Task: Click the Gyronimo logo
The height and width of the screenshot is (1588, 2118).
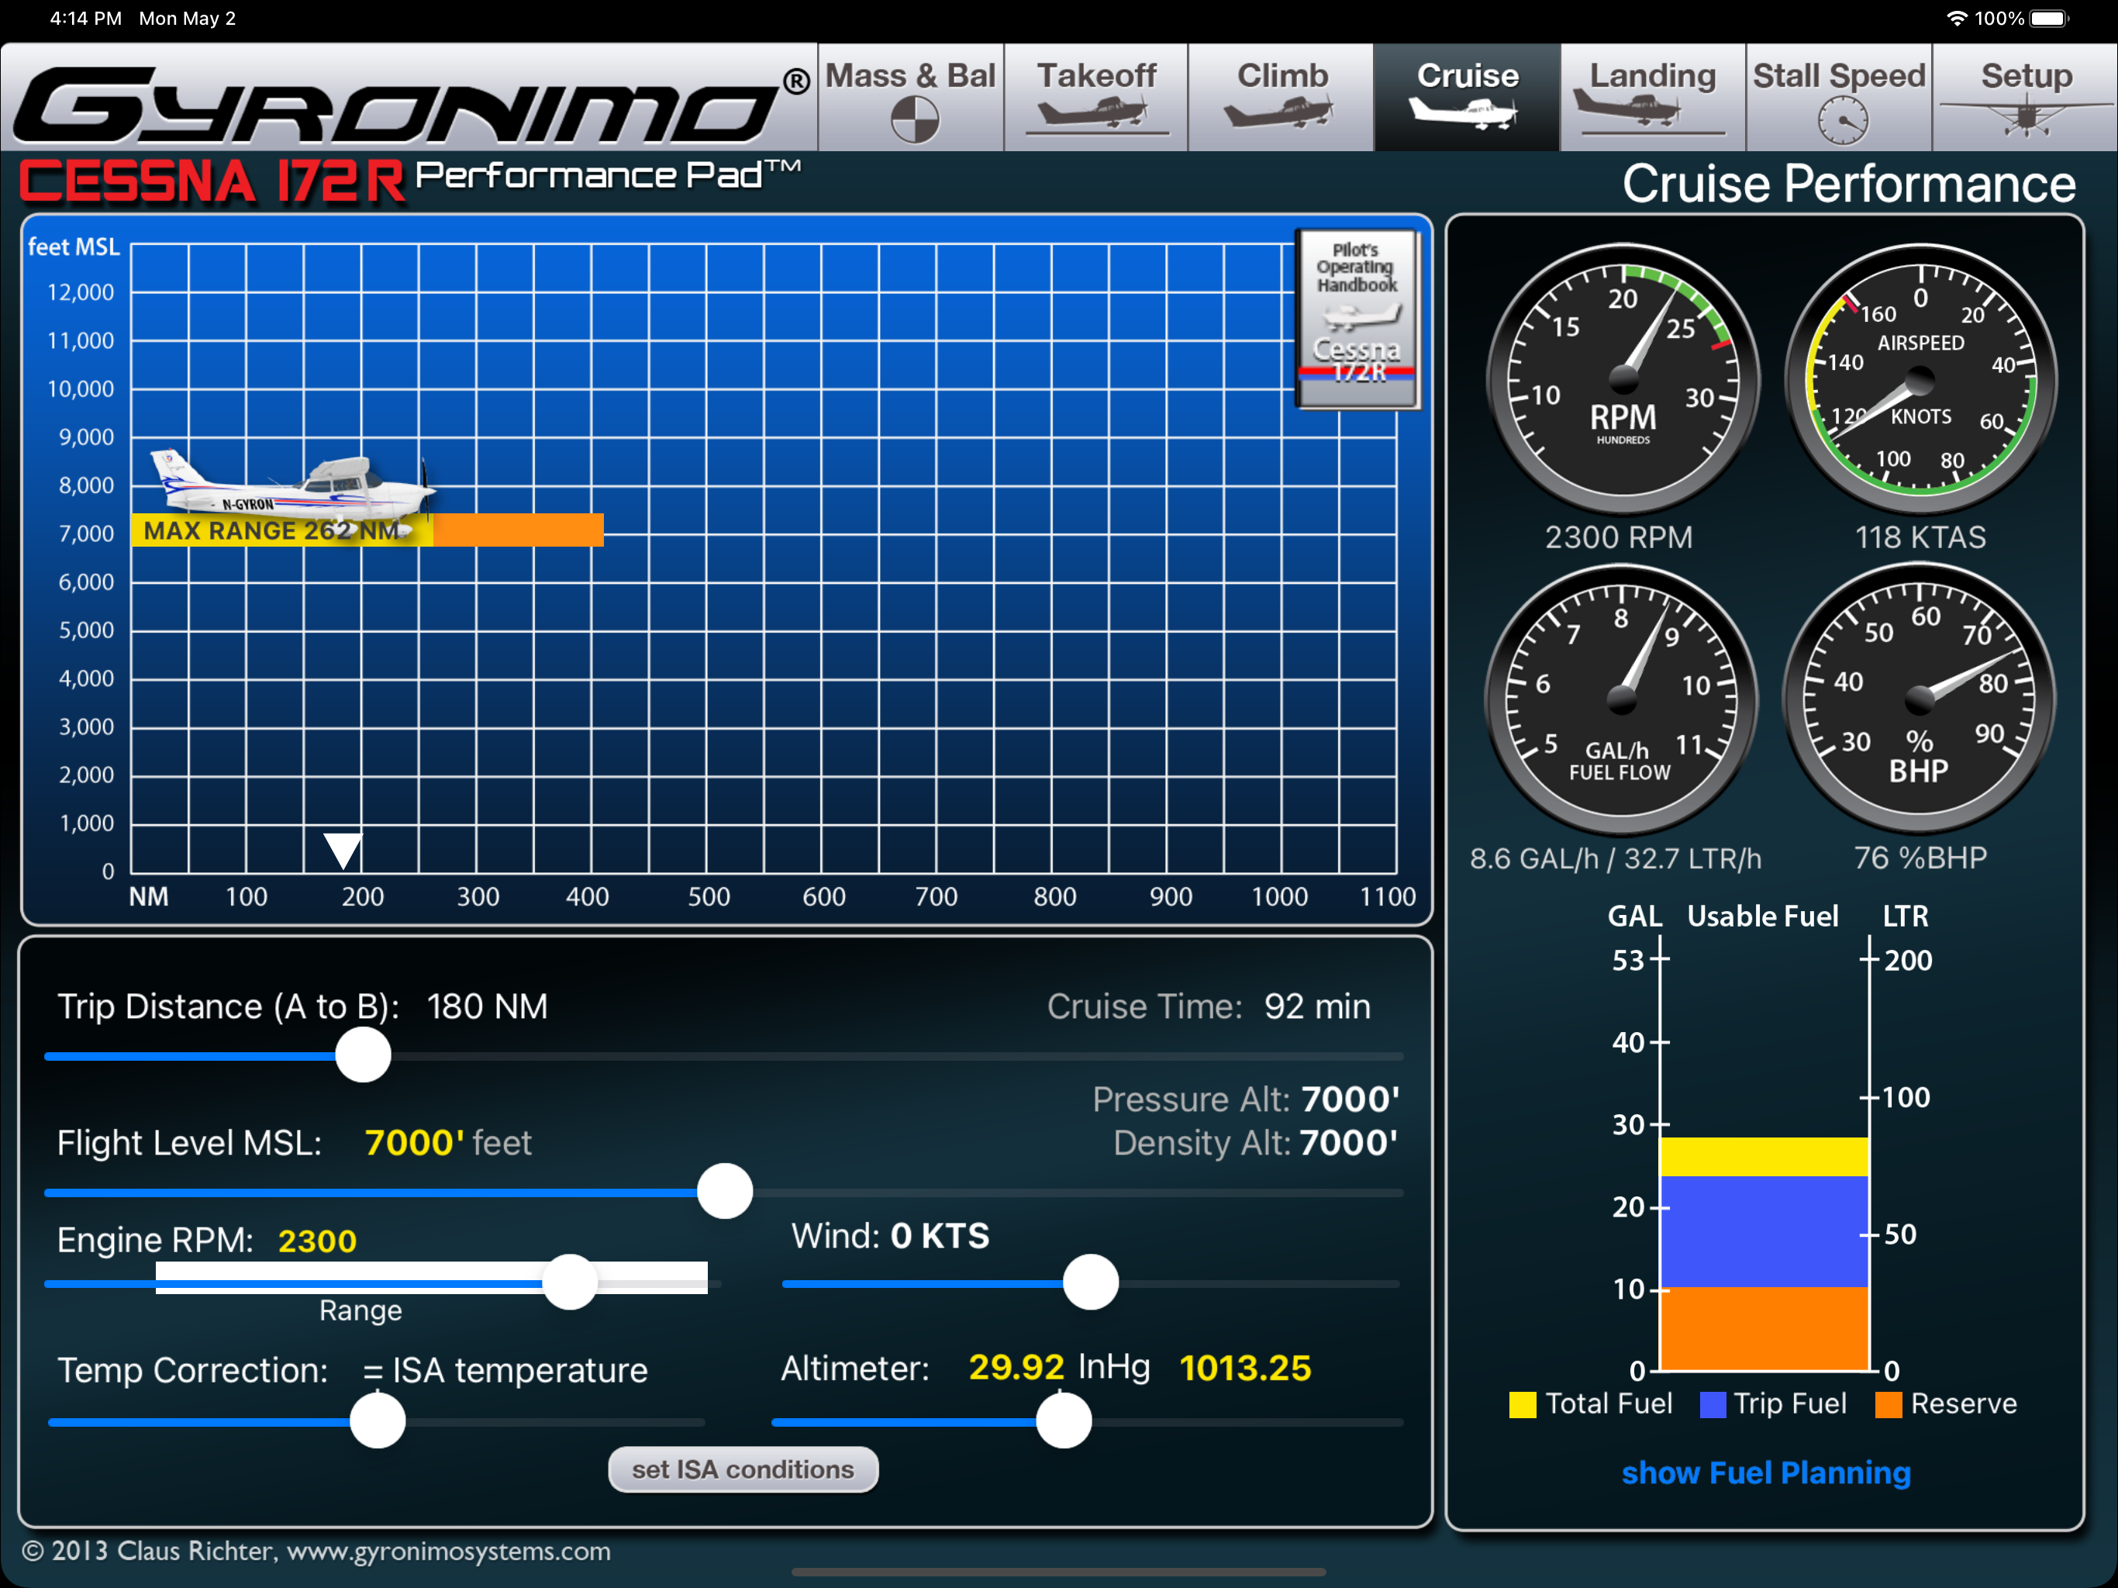Action: [x=412, y=103]
